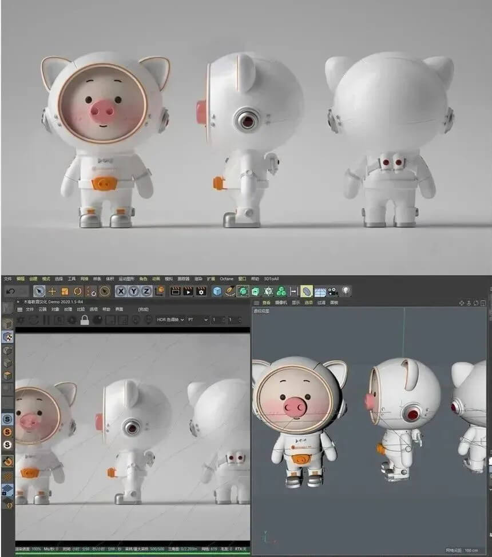Click the Live Selection arrow tool

(39, 291)
